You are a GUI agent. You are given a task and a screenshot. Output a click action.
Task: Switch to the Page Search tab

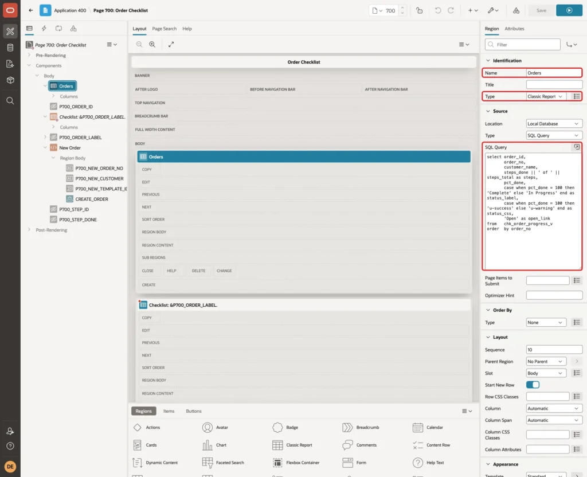pyautogui.click(x=164, y=29)
